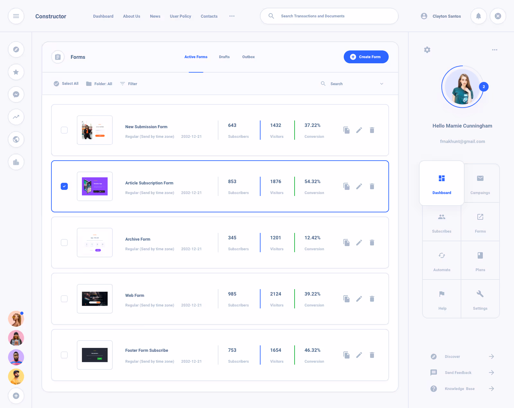
Task: Open the Contacts menu item
Action: 209,16
